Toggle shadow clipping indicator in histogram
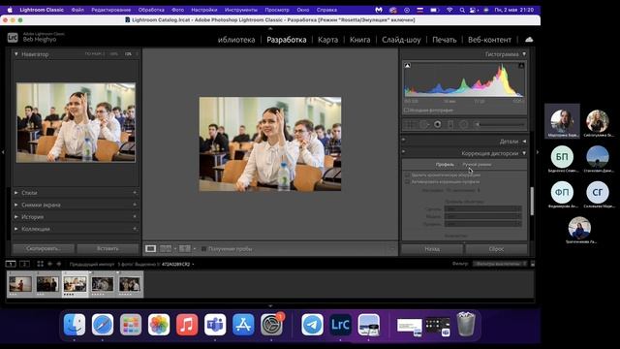This screenshot has width=620, height=349. click(407, 65)
